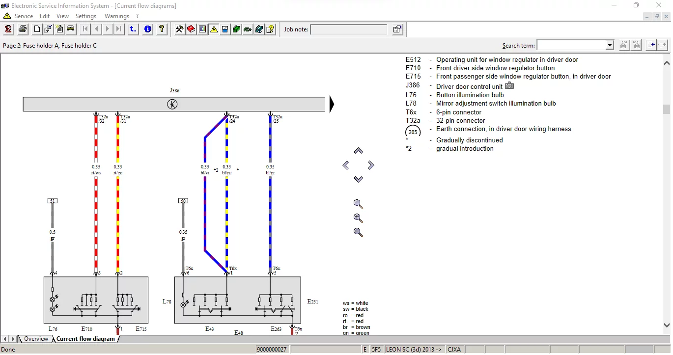The image size is (673, 355).
Task: Open the Search term dropdown arrow
Action: point(610,45)
